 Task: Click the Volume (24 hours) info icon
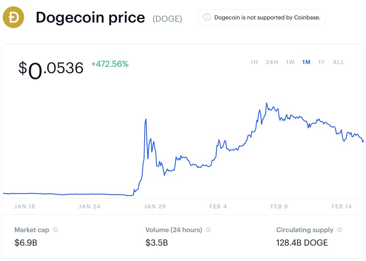207,230
